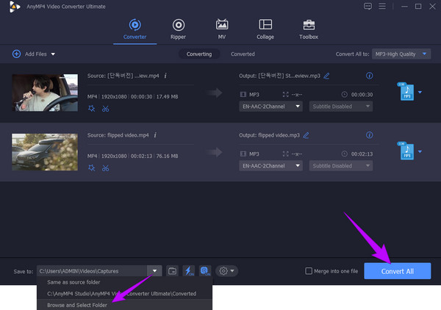The width and height of the screenshot is (441, 310).
Task: Switch to the Collage tab
Action: tap(265, 29)
